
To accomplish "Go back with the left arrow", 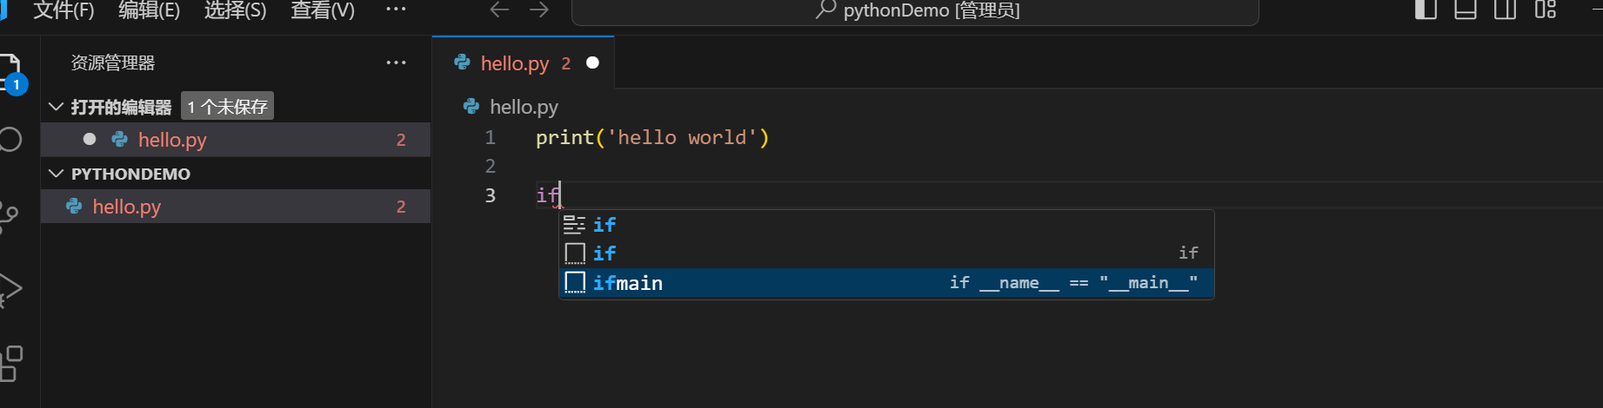I will click(x=499, y=10).
